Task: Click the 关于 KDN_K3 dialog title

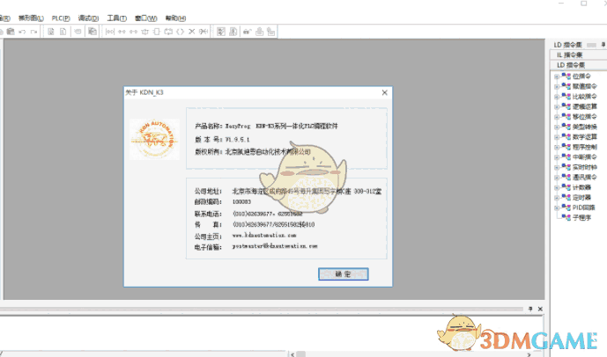Action: [x=144, y=92]
